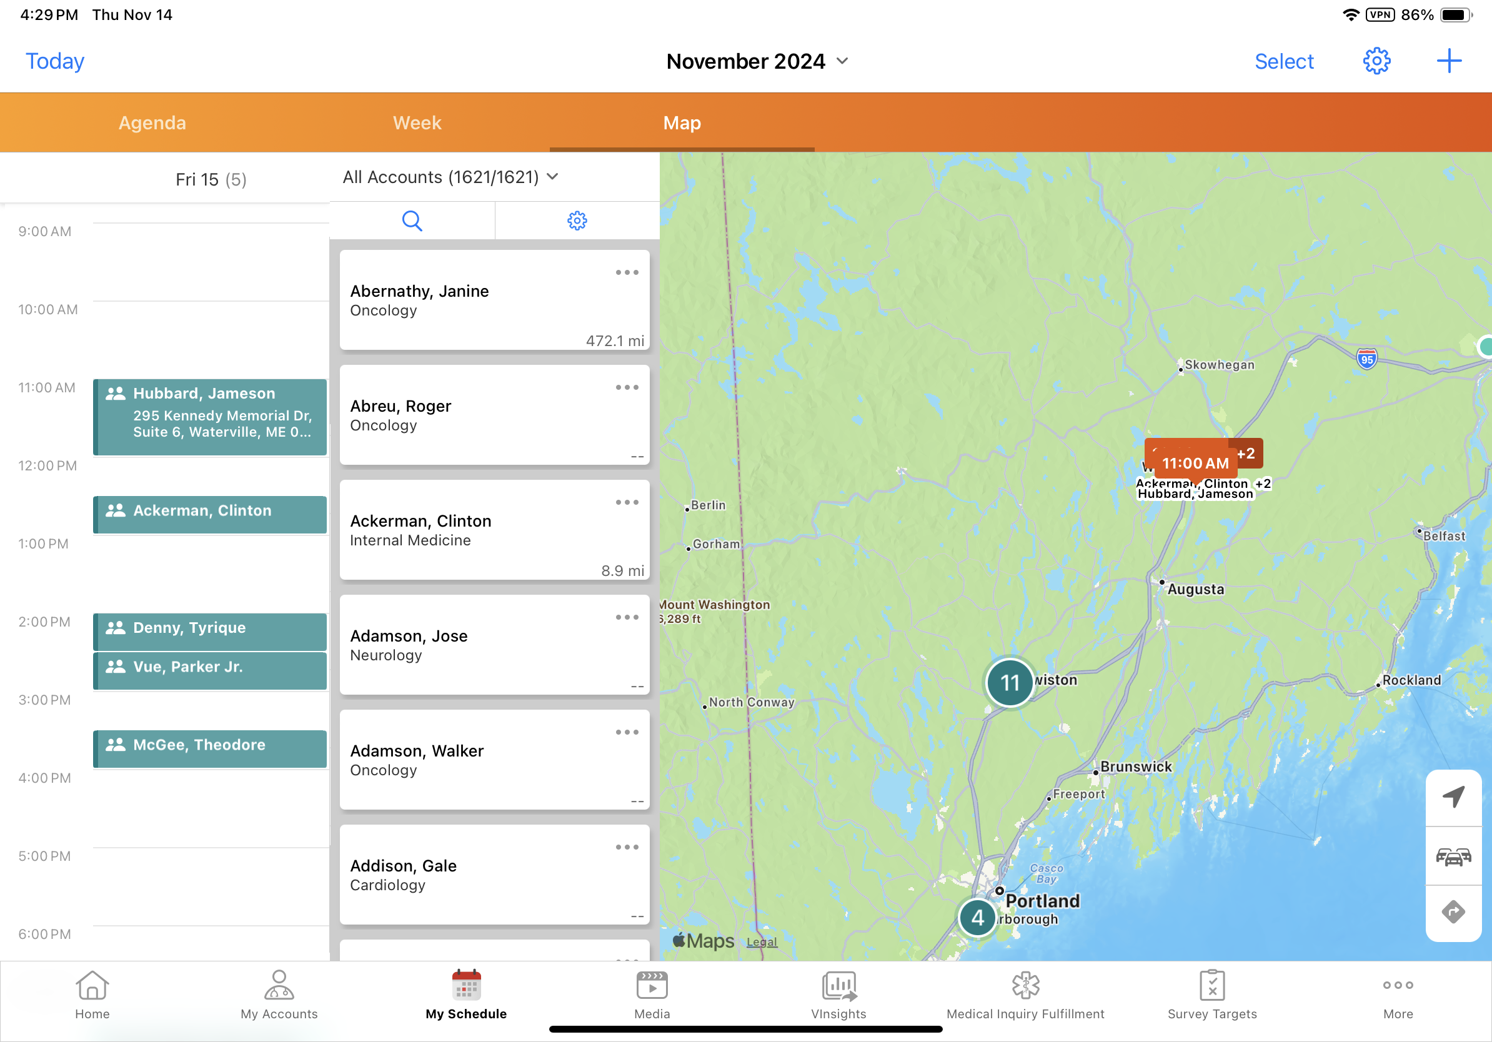Tap the map directions turn icon
Image resolution: width=1492 pixels, height=1042 pixels.
(x=1453, y=912)
